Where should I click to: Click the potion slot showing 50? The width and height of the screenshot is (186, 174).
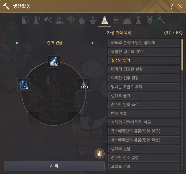pyautogui.click(x=54, y=61)
